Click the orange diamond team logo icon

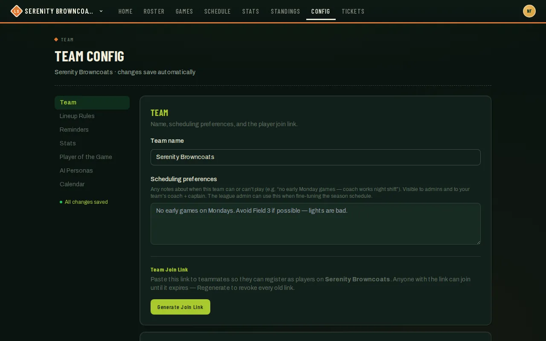tap(16, 11)
